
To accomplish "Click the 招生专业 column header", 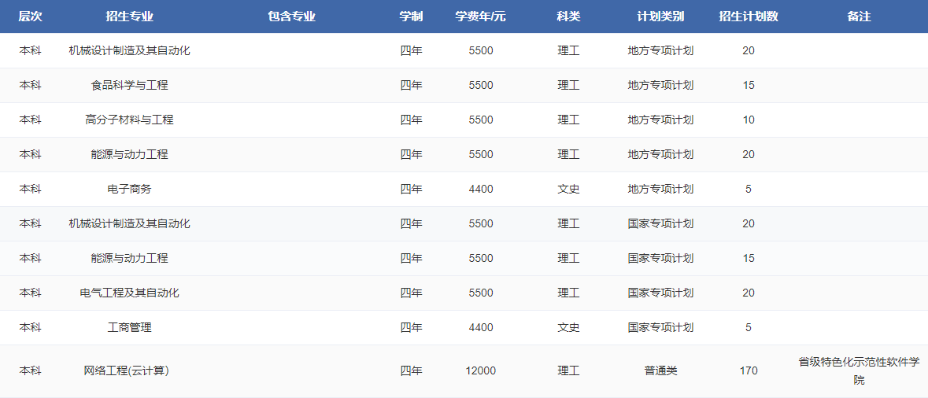I will click(x=130, y=17).
